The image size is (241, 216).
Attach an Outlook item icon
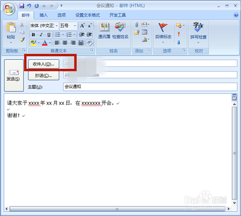136,33
